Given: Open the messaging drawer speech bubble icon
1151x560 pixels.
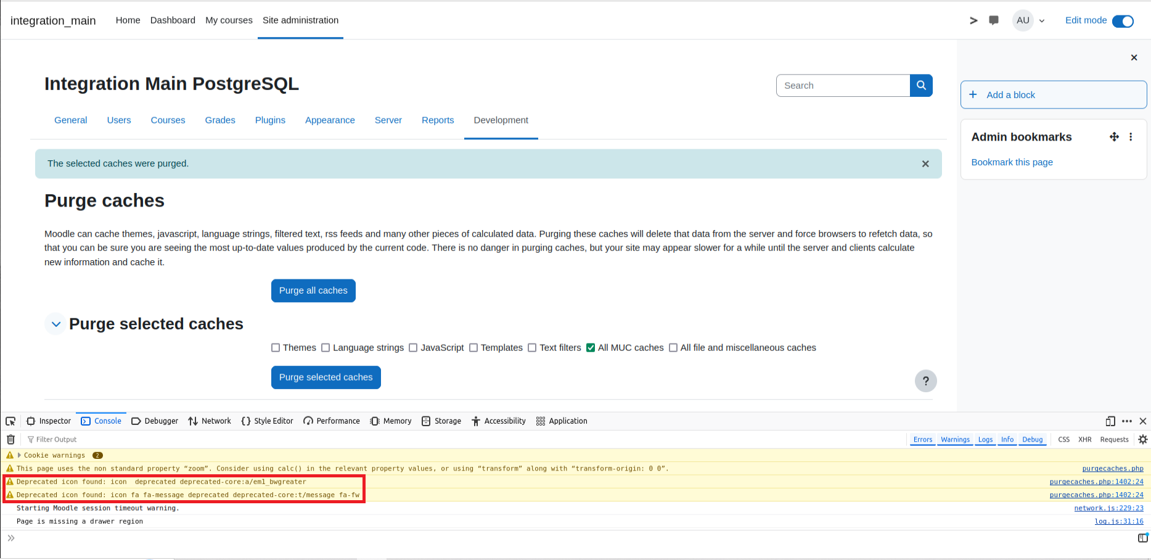Looking at the screenshot, I should tap(994, 20).
